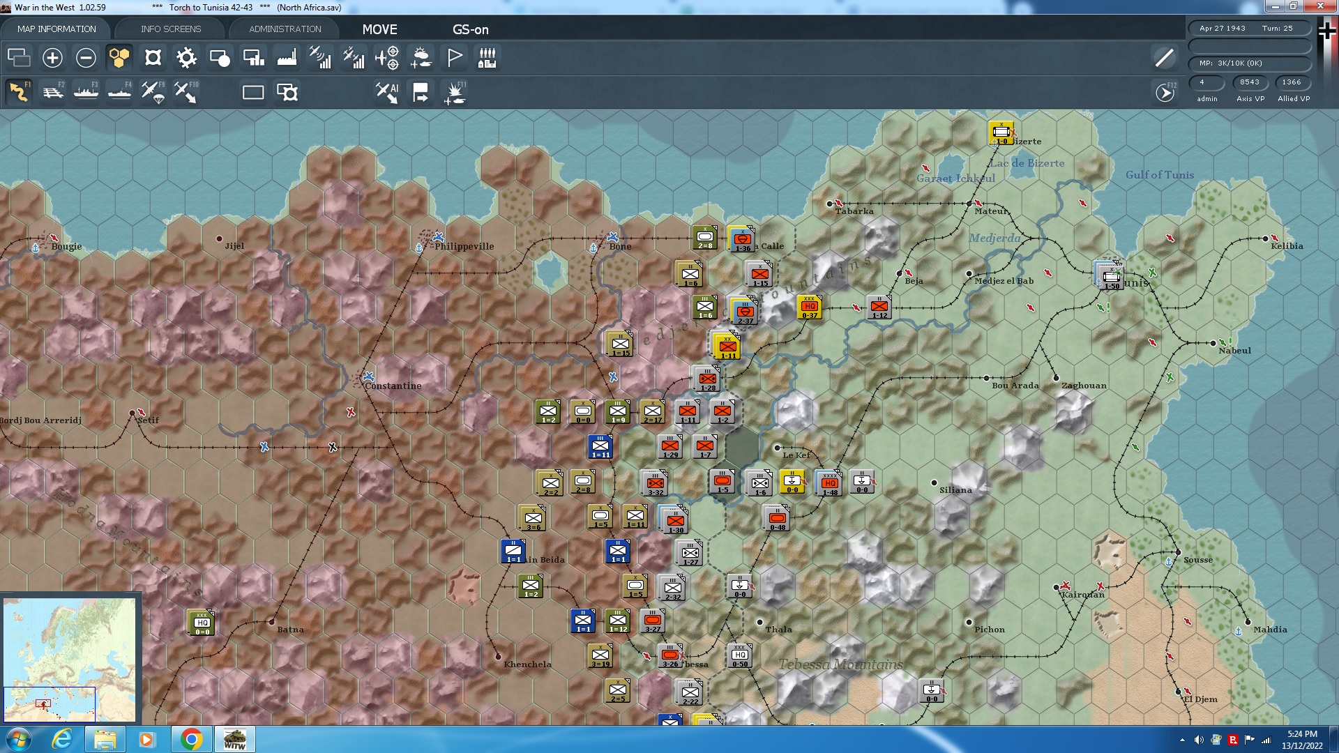This screenshot has width=1339, height=753.
Task: Select amphibious transport mode F4
Action: [x=120, y=92]
